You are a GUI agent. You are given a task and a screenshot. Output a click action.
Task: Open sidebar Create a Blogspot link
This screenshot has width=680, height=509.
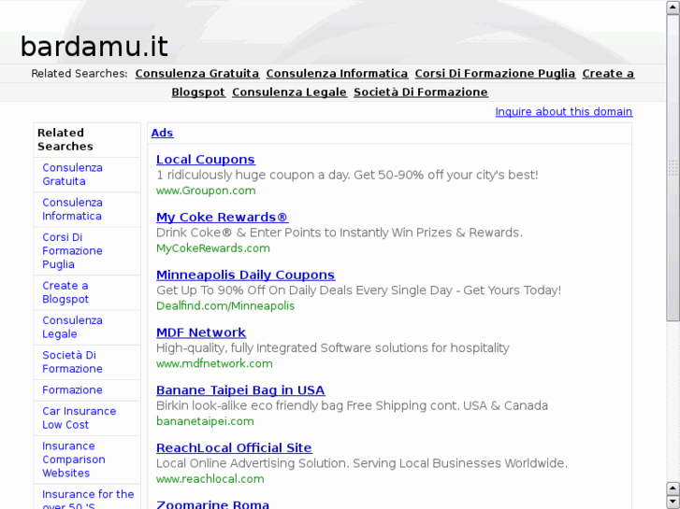[65, 292]
